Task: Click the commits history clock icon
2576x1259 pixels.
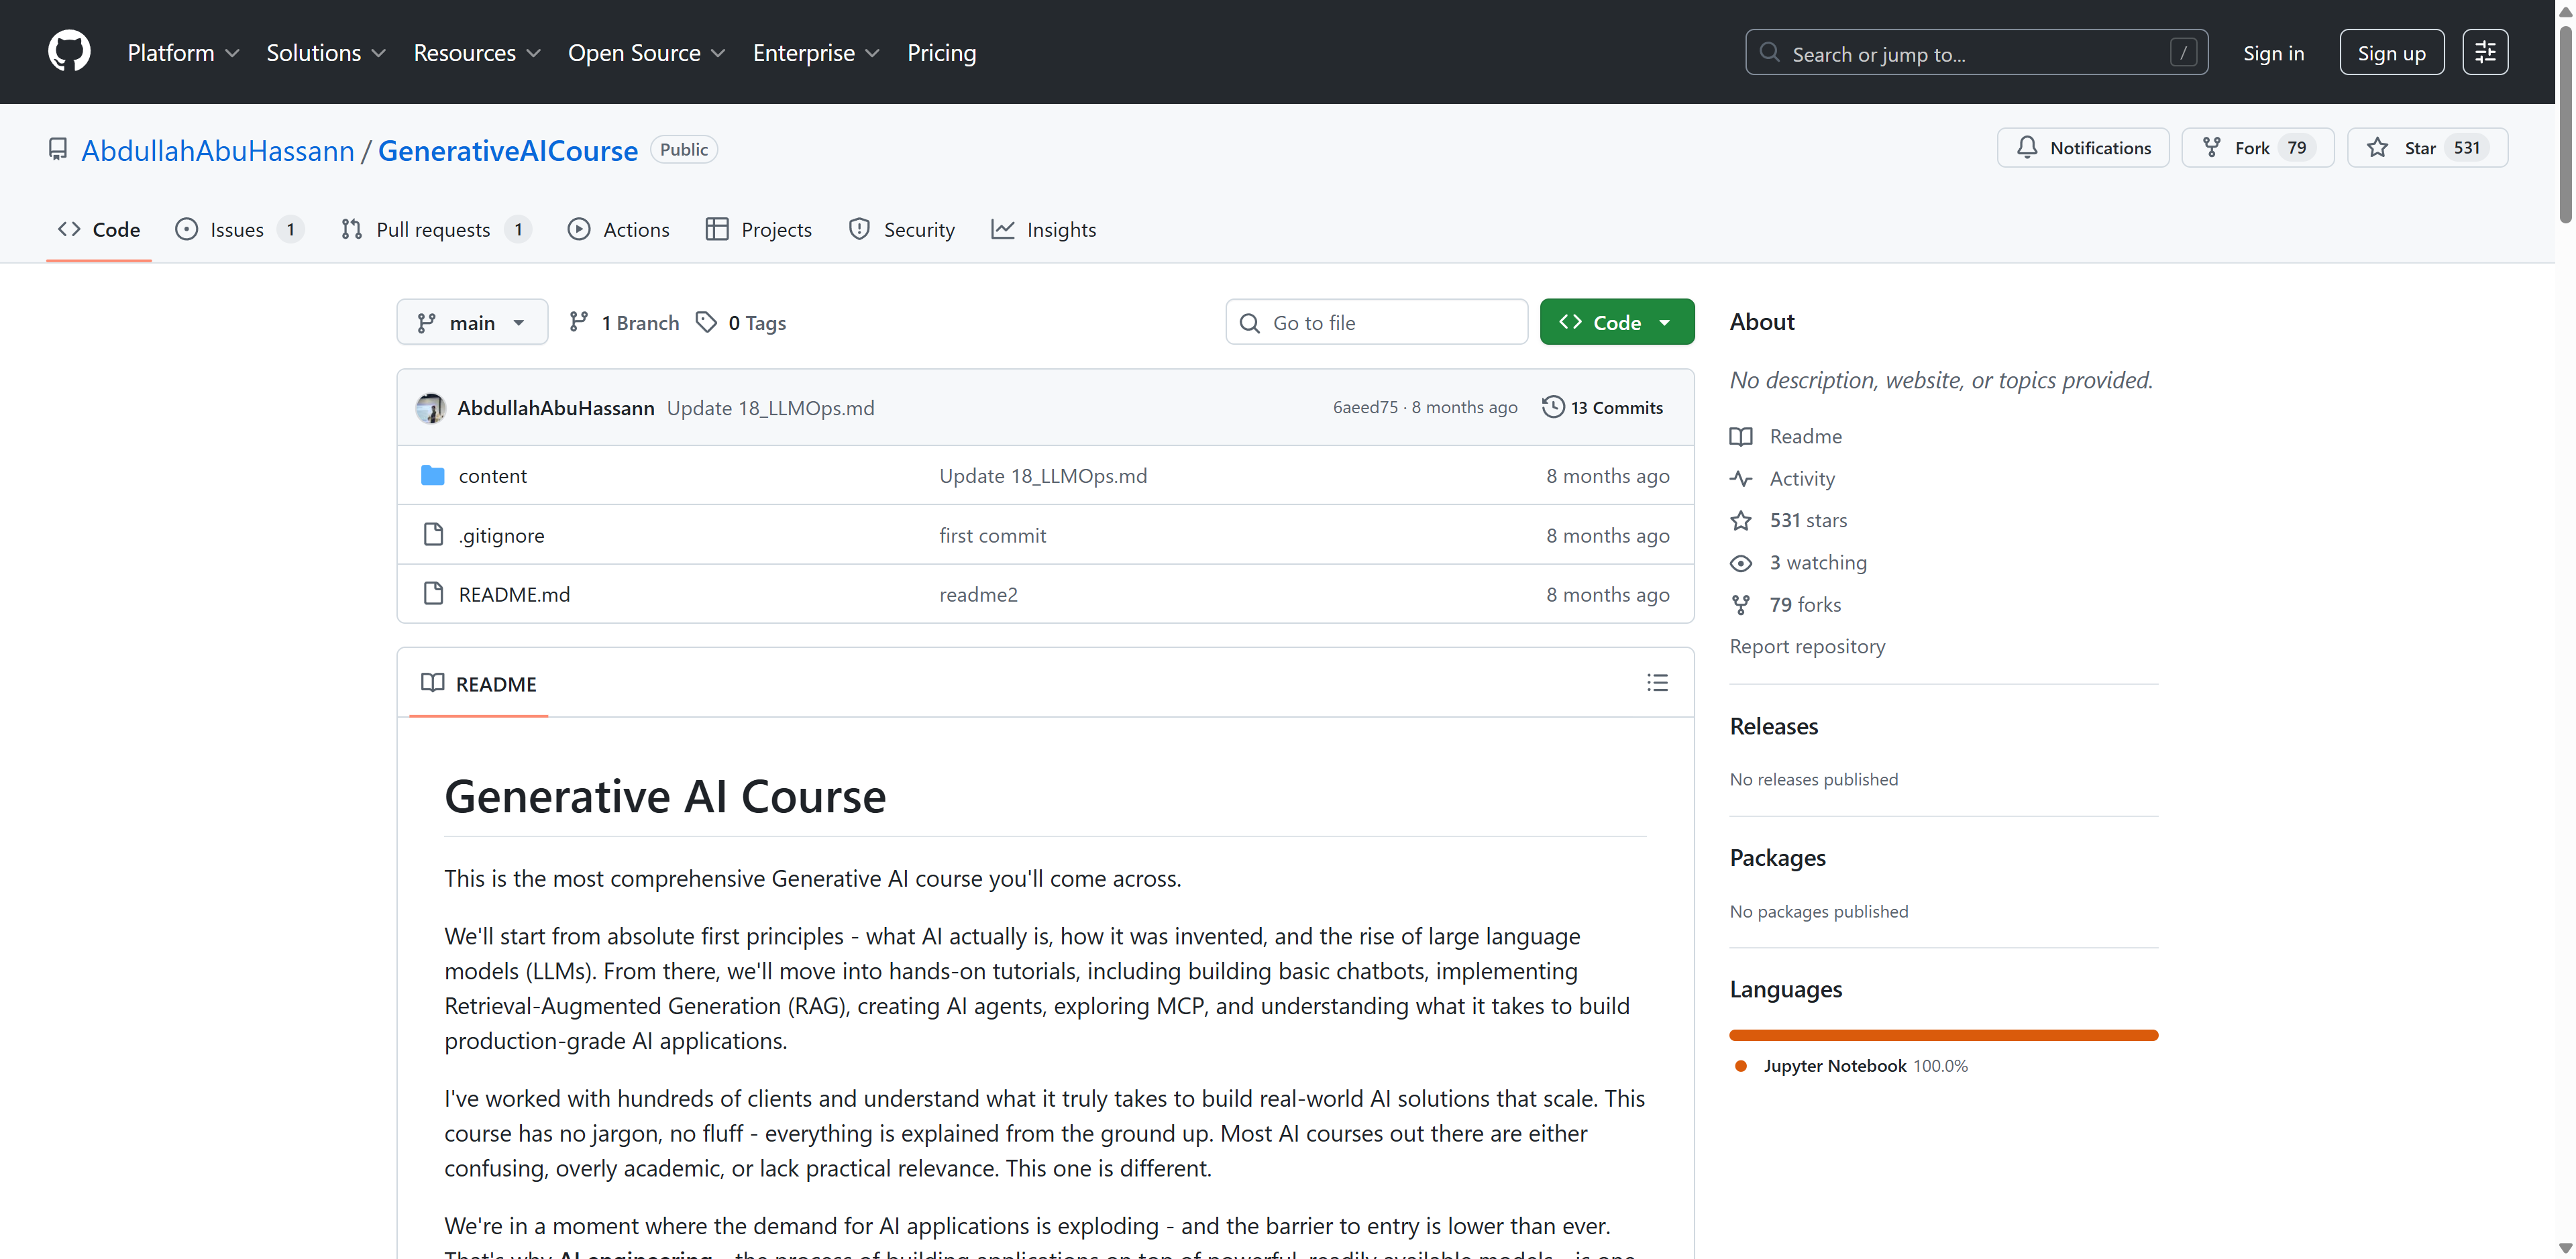Action: [x=1552, y=407]
